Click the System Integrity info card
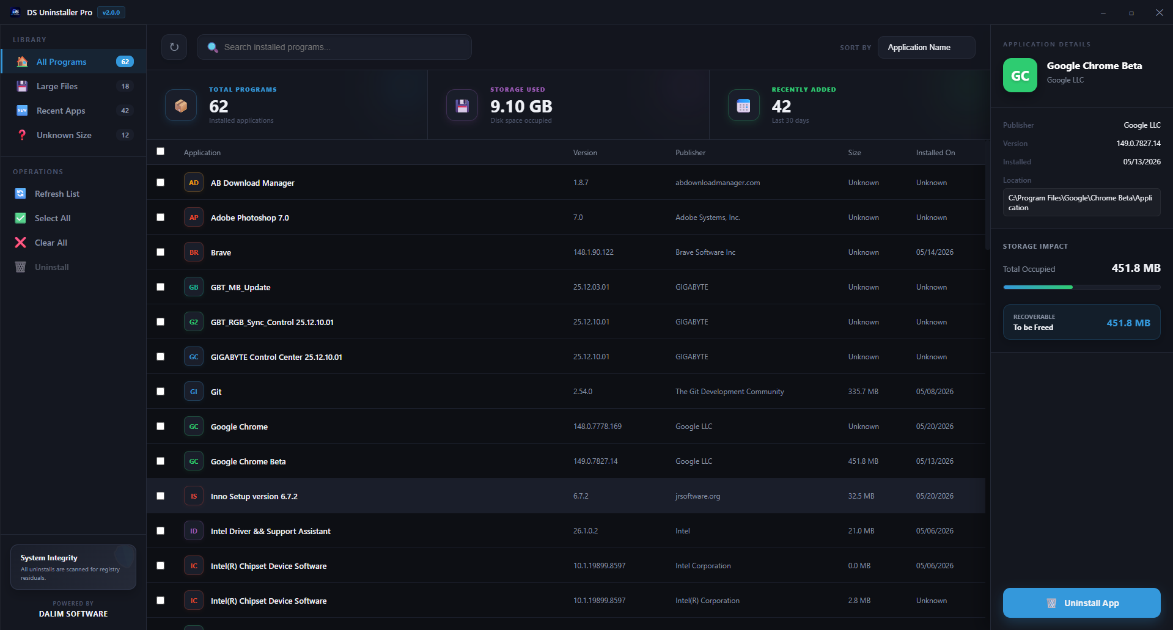The height and width of the screenshot is (630, 1173). [73, 567]
